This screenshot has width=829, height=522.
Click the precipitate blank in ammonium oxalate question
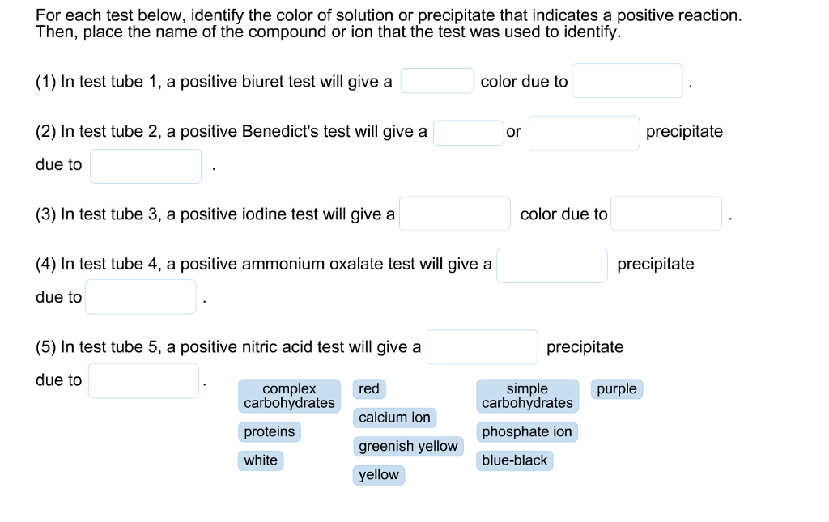point(551,265)
